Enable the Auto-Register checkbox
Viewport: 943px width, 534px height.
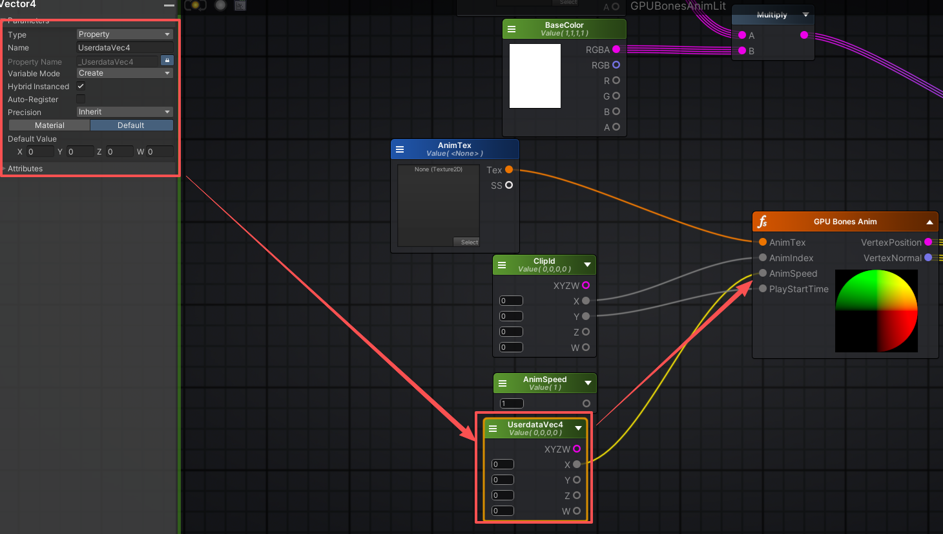81,99
